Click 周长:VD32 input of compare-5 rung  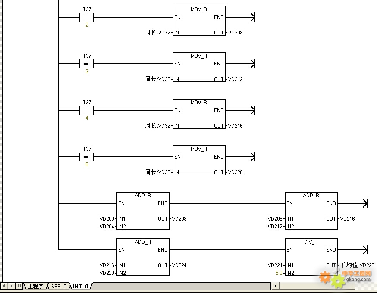[x=157, y=172]
